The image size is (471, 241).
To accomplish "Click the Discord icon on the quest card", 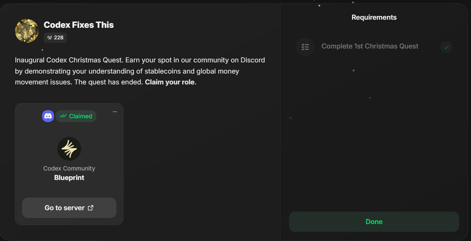I will [47, 116].
